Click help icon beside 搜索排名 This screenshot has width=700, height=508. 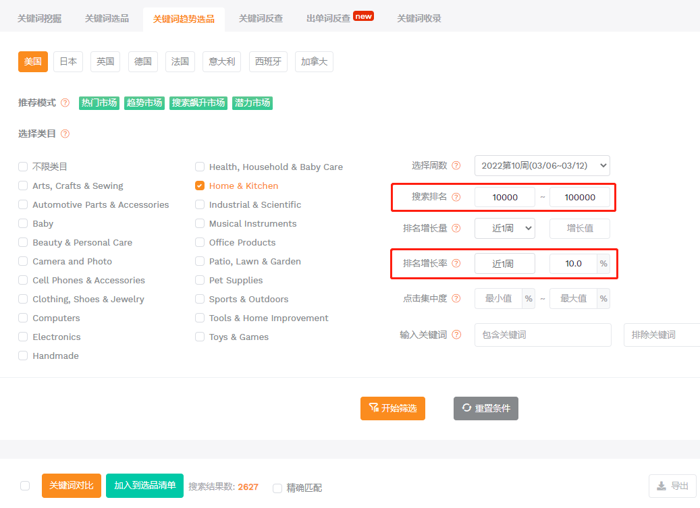(x=456, y=197)
